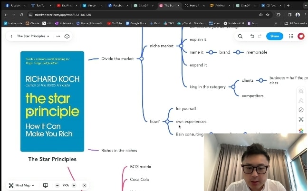
Task: Select the 'expand it' topic
Action: click(198, 65)
